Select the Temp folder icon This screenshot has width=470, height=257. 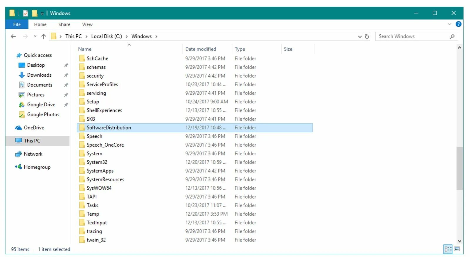[x=82, y=214]
